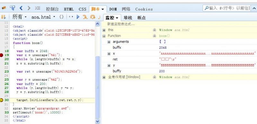This screenshot has width=257, height=124.
Task: Expand the x variable entry
Action: pos(109,54)
